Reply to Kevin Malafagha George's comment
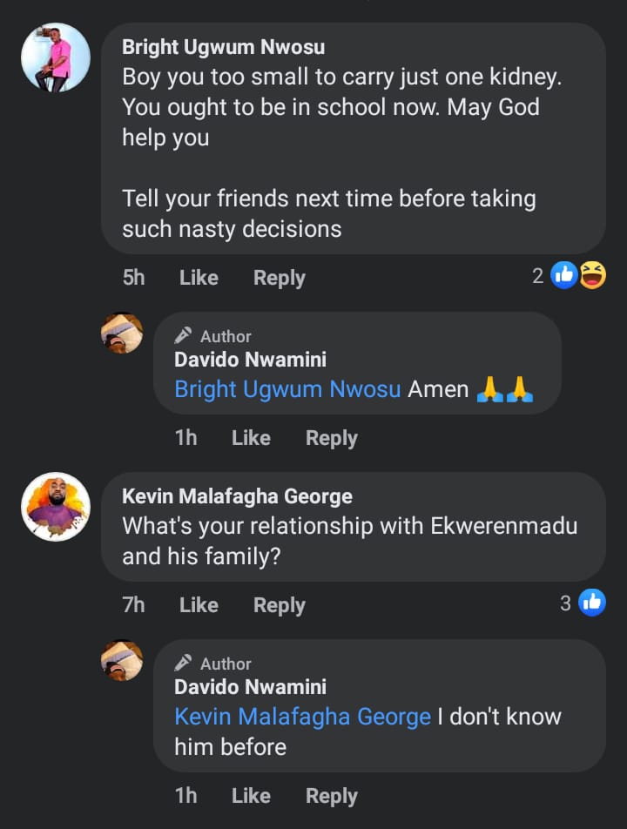The height and width of the screenshot is (829, 627). (x=279, y=605)
